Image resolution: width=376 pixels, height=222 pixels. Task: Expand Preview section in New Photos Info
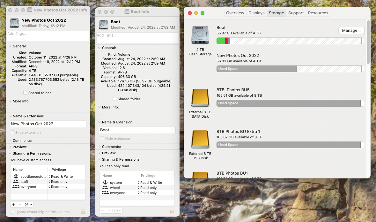tap(10, 147)
